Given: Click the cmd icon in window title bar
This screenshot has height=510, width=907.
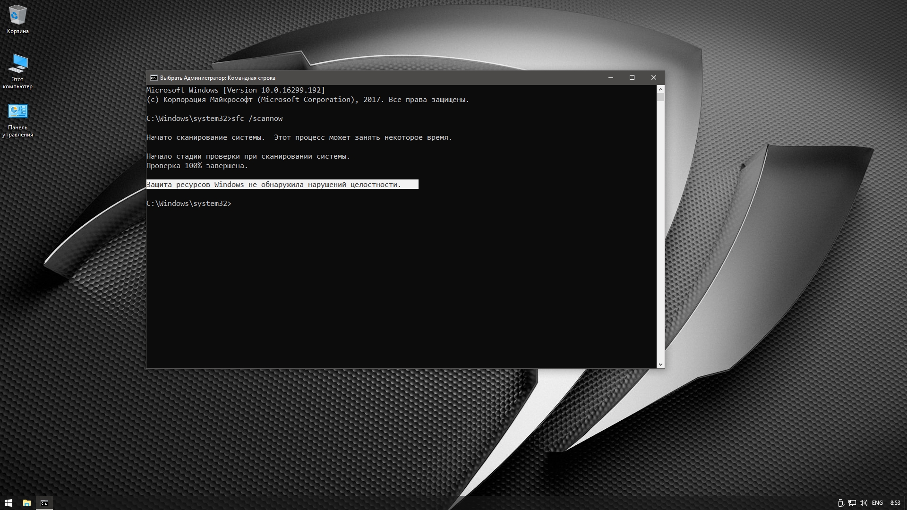Looking at the screenshot, I should pos(154,78).
